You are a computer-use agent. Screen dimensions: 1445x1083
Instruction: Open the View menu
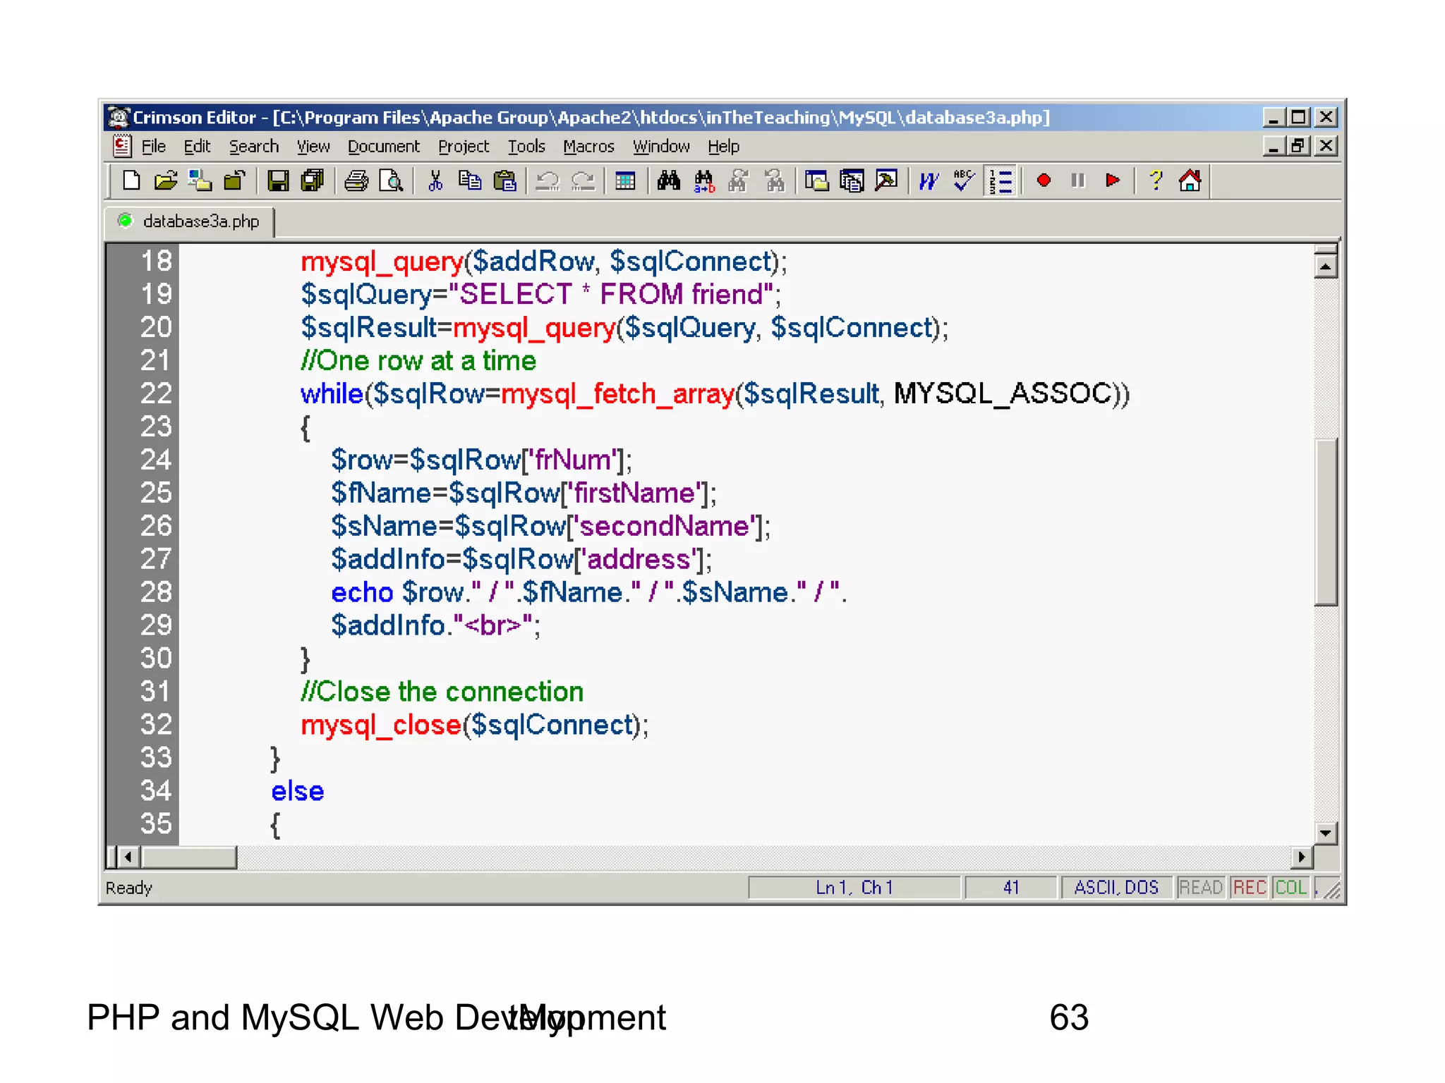(313, 146)
